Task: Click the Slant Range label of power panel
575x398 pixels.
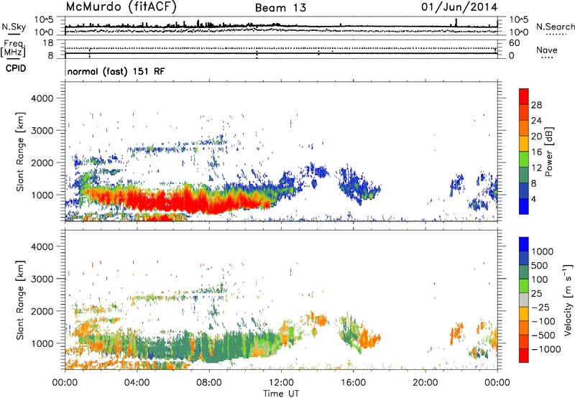Action: [20, 152]
